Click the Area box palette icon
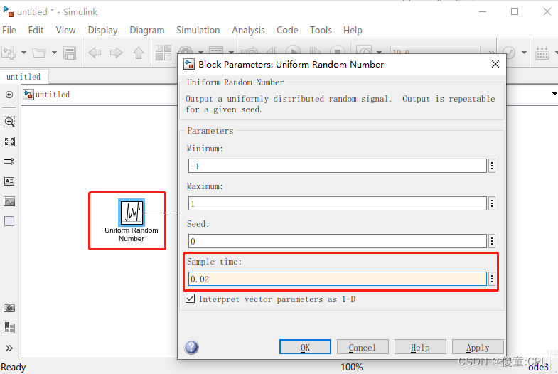Image resolution: width=558 pixels, height=374 pixels. [x=9, y=221]
